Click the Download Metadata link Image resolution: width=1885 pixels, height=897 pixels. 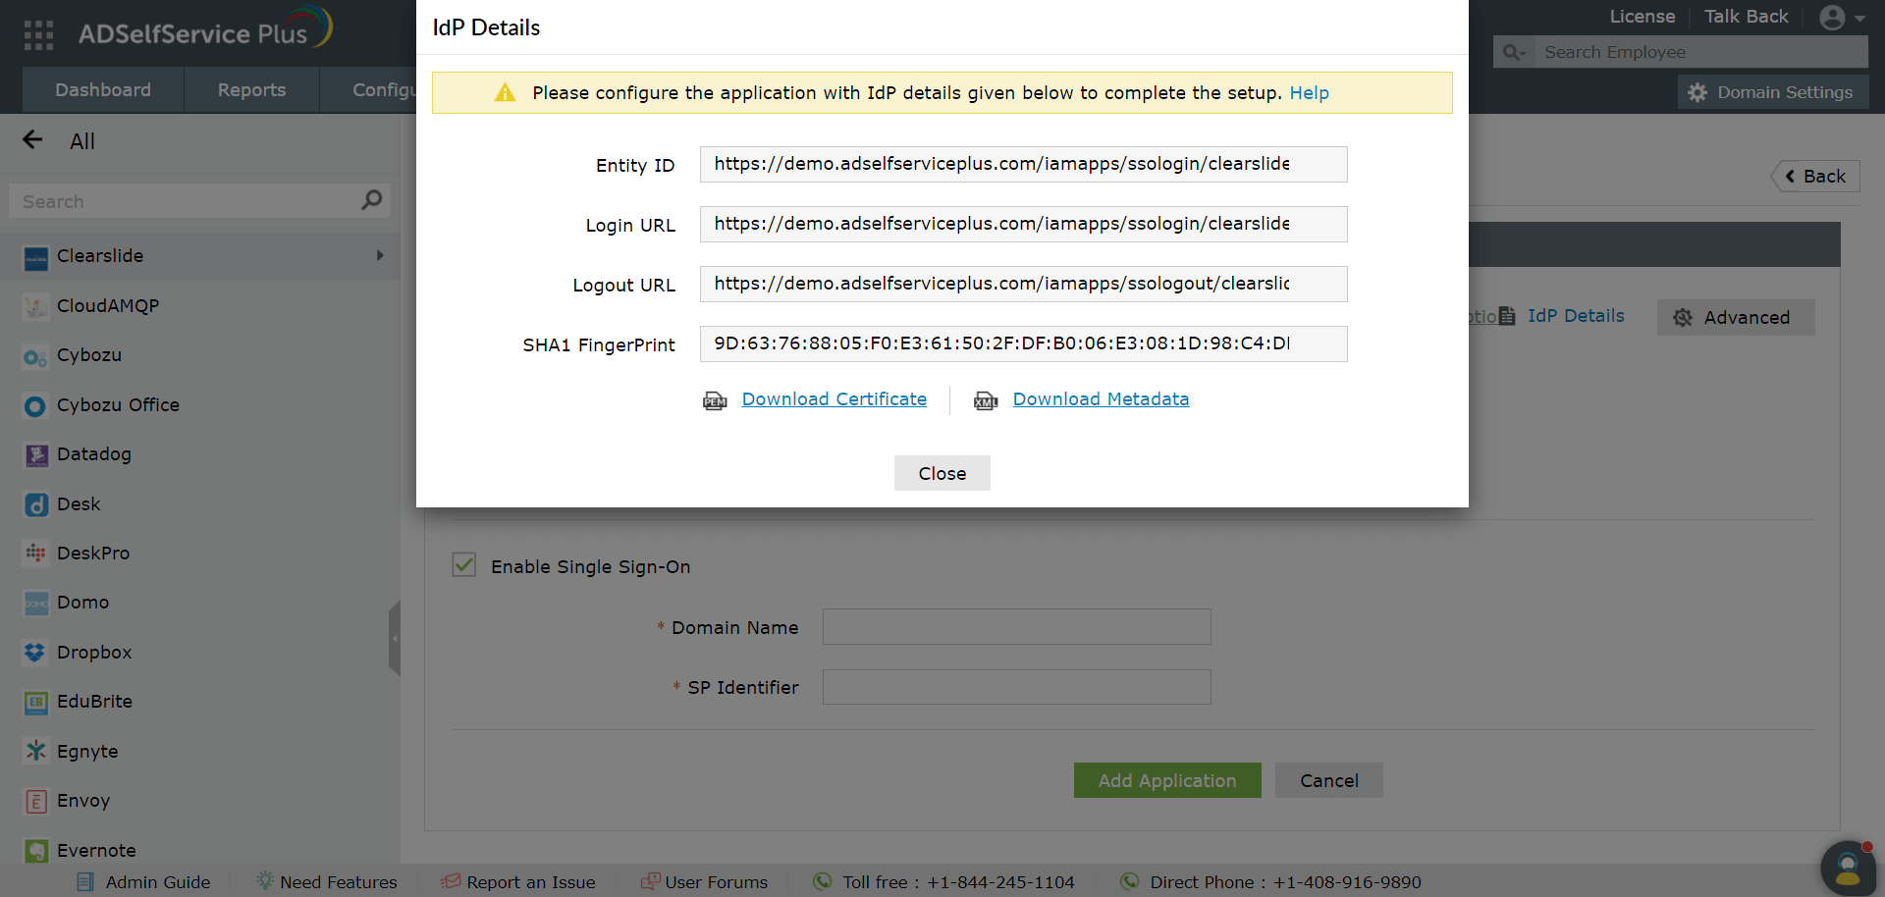[1101, 399]
